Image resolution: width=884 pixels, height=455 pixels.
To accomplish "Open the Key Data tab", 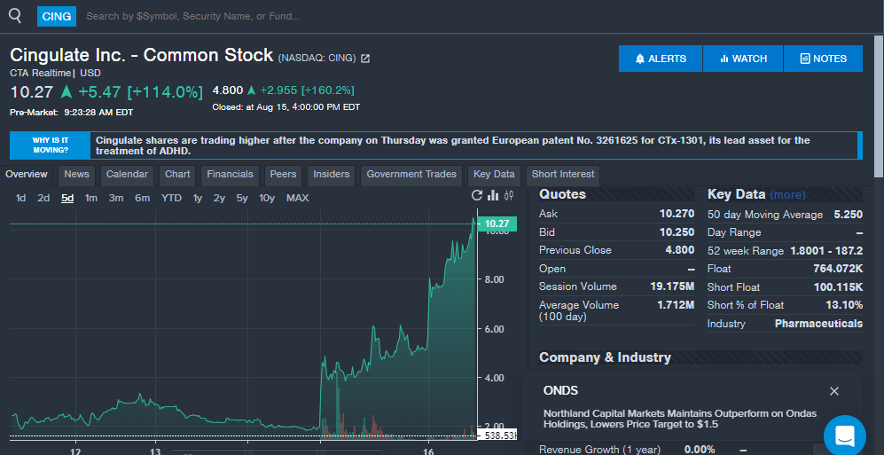I will [494, 175].
